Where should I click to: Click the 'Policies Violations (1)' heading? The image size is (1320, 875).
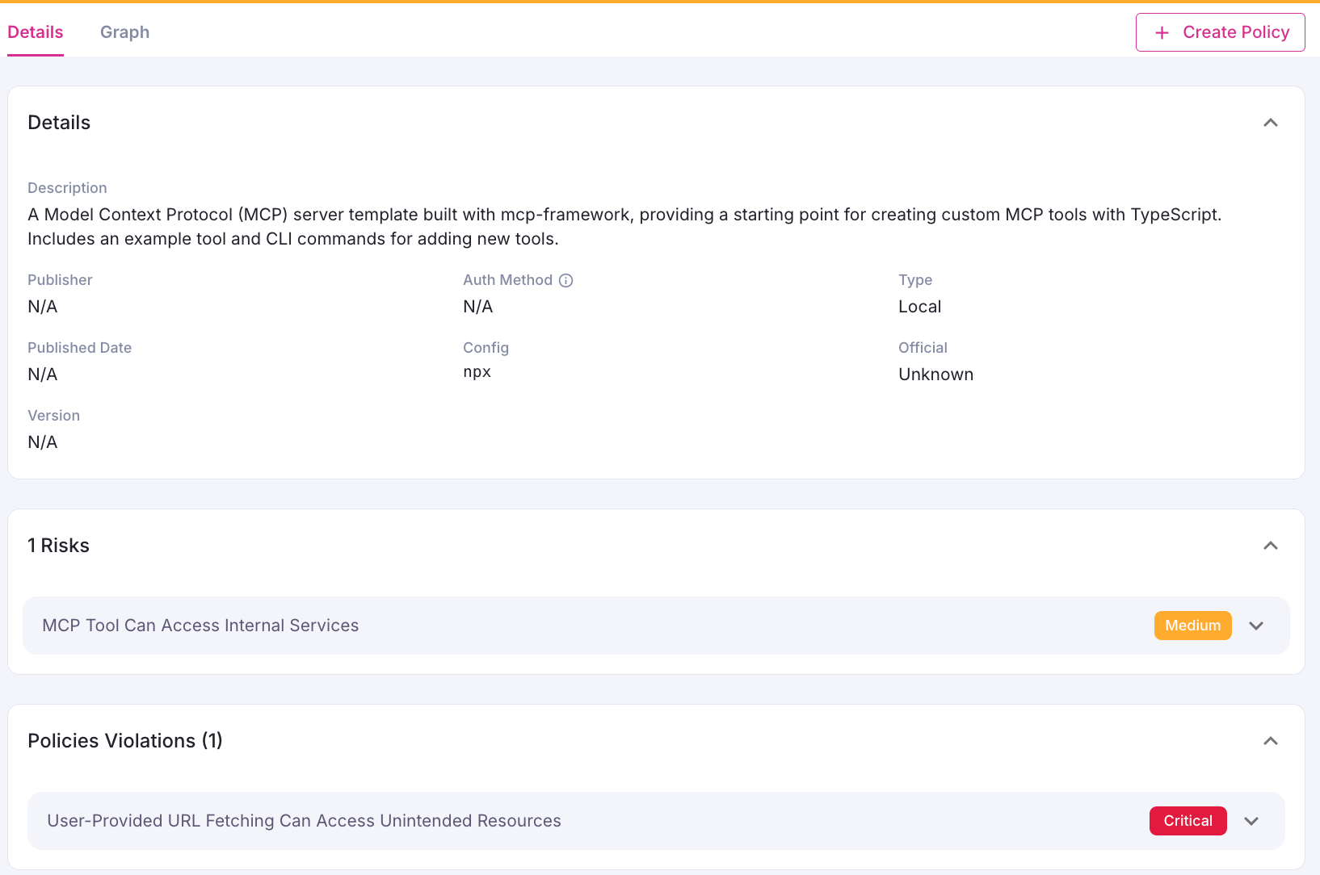coord(125,741)
